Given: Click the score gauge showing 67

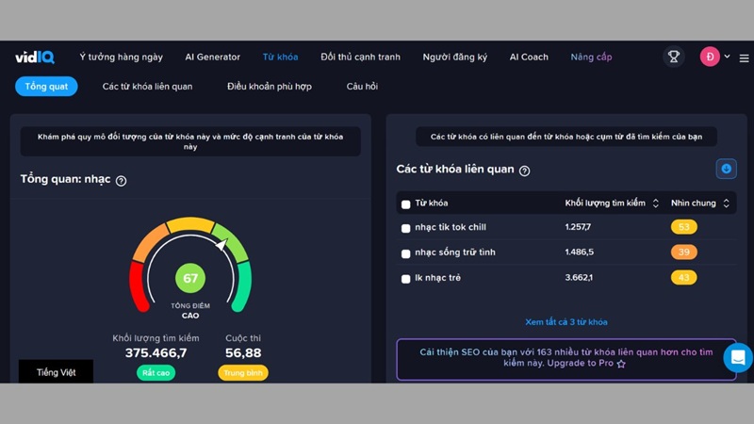Looking at the screenshot, I should [190, 279].
